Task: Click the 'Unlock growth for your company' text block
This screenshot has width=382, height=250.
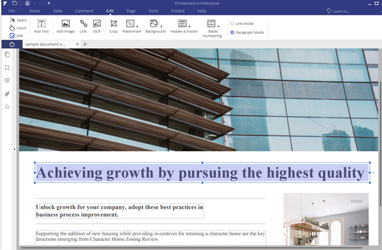Action: [x=119, y=211]
